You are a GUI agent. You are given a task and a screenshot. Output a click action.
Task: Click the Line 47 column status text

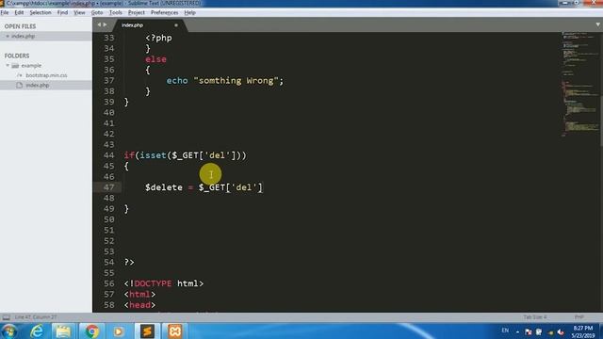click(x=36, y=317)
